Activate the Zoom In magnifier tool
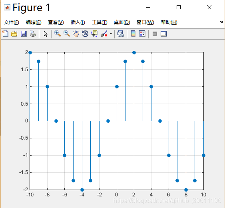225x208 pixels. 58,34
